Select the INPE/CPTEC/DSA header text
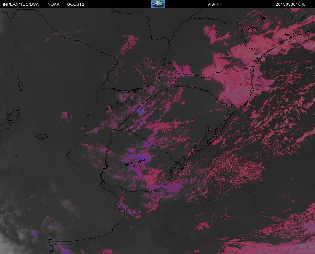 [21, 4]
